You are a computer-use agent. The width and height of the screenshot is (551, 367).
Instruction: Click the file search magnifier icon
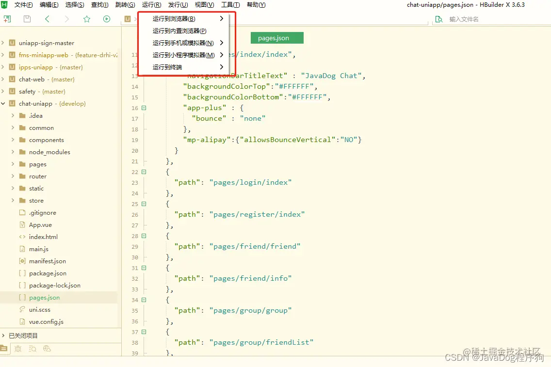pyautogui.click(x=439, y=19)
